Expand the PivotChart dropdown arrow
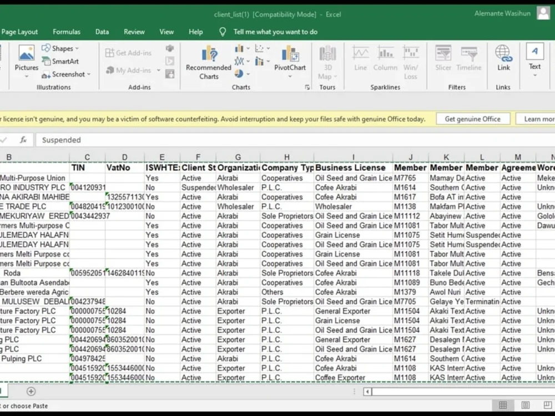The image size is (555, 416). pyautogui.click(x=290, y=77)
